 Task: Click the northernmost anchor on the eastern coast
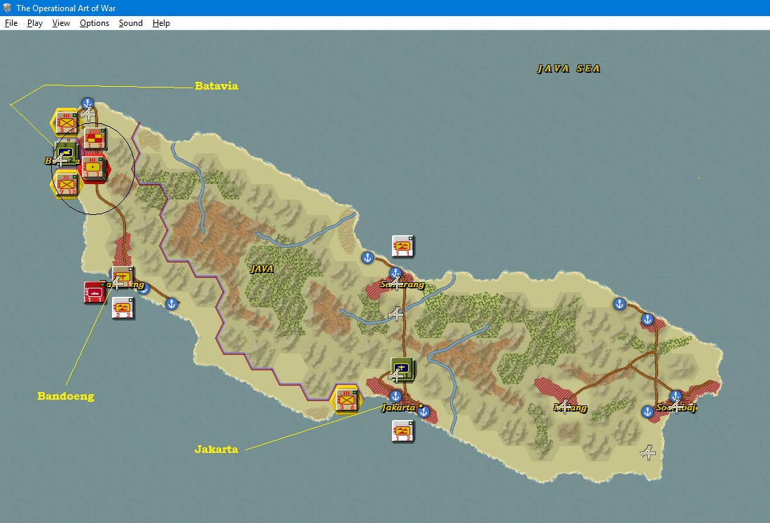[x=619, y=304]
